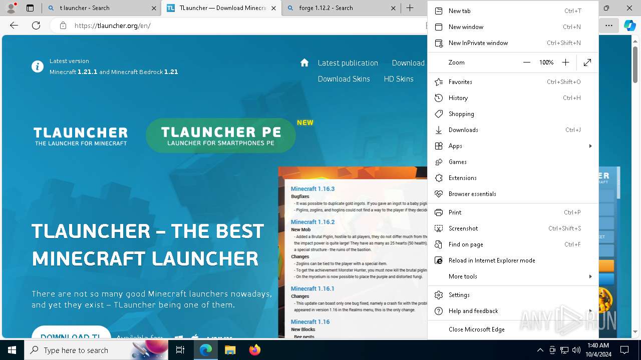Decrease zoom with the minus button
The image size is (641, 360).
pyautogui.click(x=527, y=62)
